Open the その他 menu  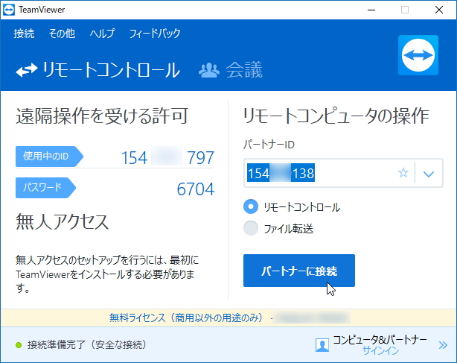(x=62, y=34)
